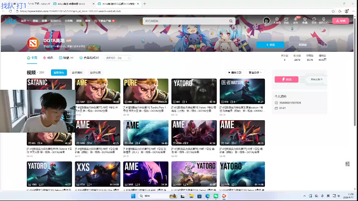Open the 大会员 membership icon
Screen dimensions: 358x201
(x=277, y=21)
